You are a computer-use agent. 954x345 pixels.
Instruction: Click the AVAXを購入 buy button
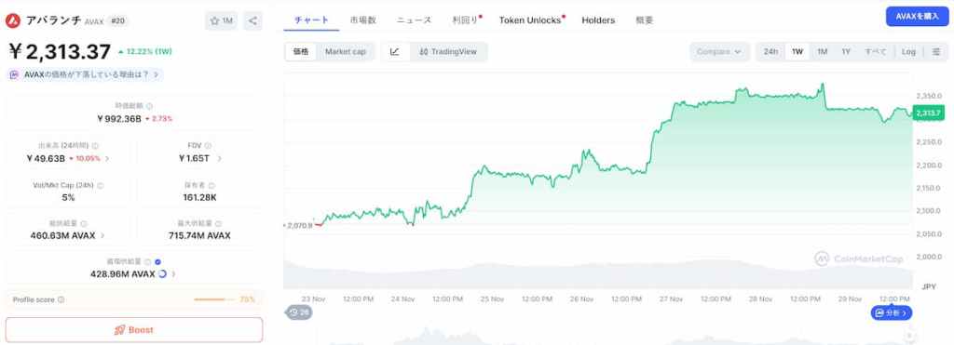pyautogui.click(x=917, y=17)
